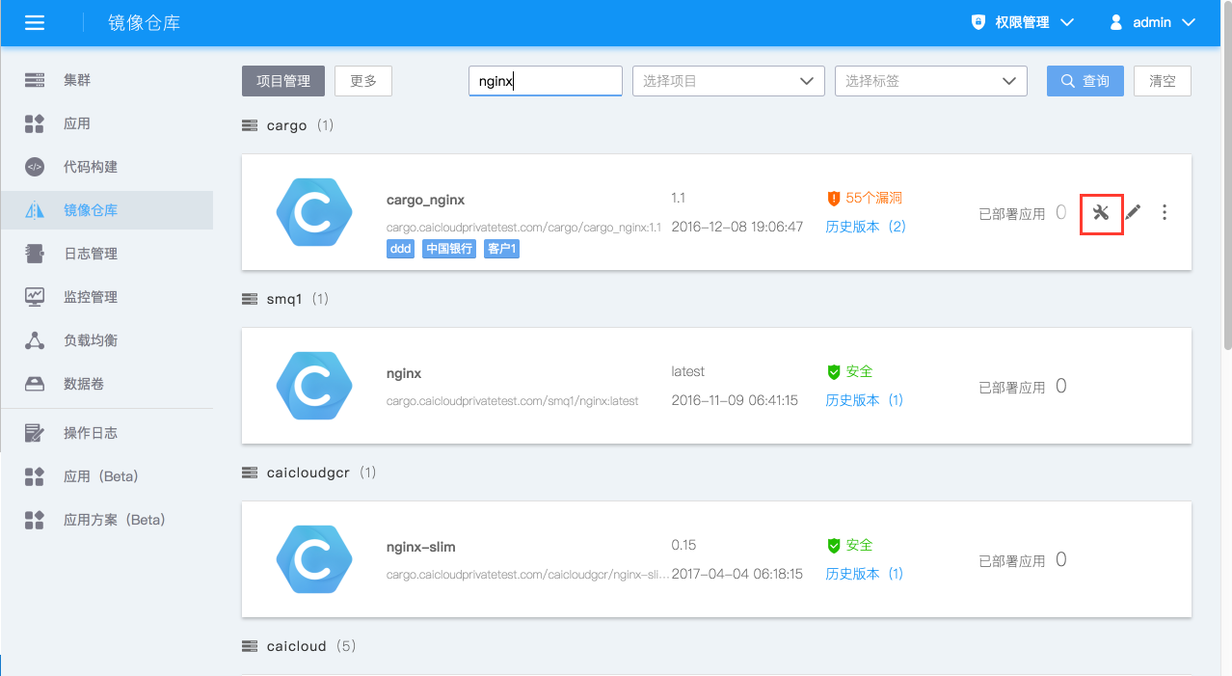Expand the 选择项目 project dropdown
Screen dimensions: 1232x676
coord(728,81)
